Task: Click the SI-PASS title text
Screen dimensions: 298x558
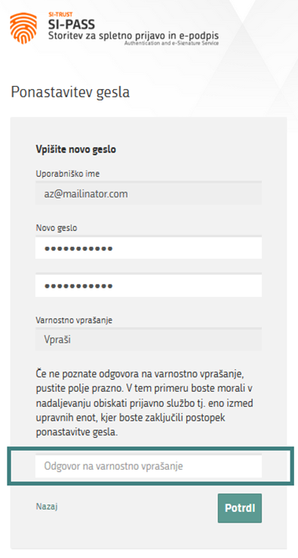Action: click(x=72, y=25)
